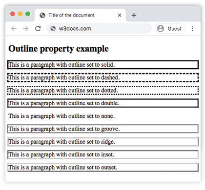Go forward with the forward arrow
This screenshot has height=190, width=205.
tap(26, 29)
